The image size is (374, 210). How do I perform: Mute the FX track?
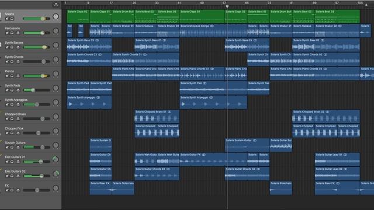(x=7, y=190)
